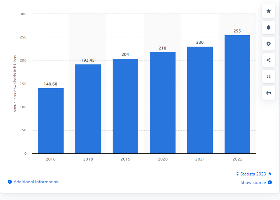The height and width of the screenshot is (200, 280).
Task: Click the Annual app downloads axis title
Action: pyautogui.click(x=15, y=84)
